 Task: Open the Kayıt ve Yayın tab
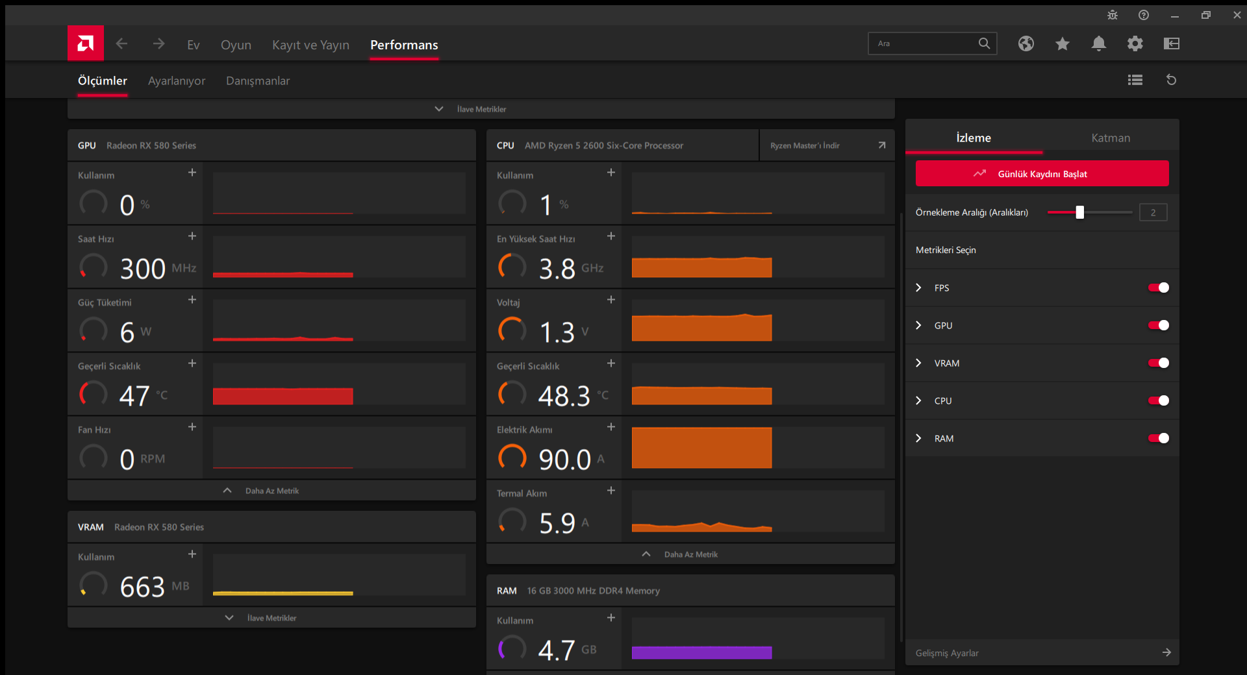310,45
